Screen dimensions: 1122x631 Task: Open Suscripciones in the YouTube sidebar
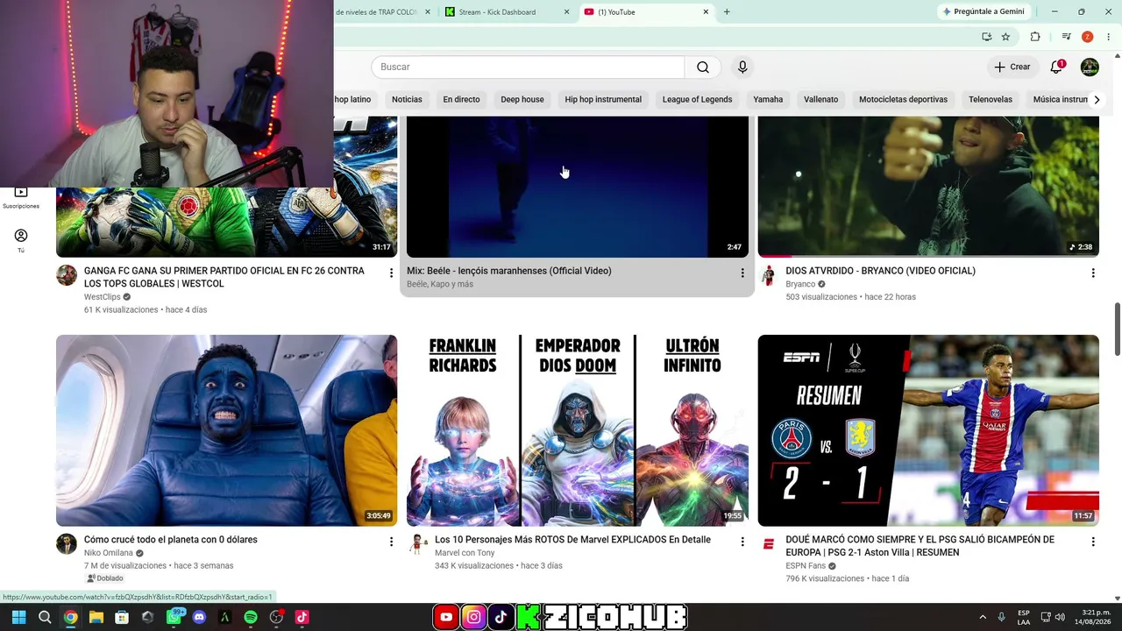click(x=21, y=197)
